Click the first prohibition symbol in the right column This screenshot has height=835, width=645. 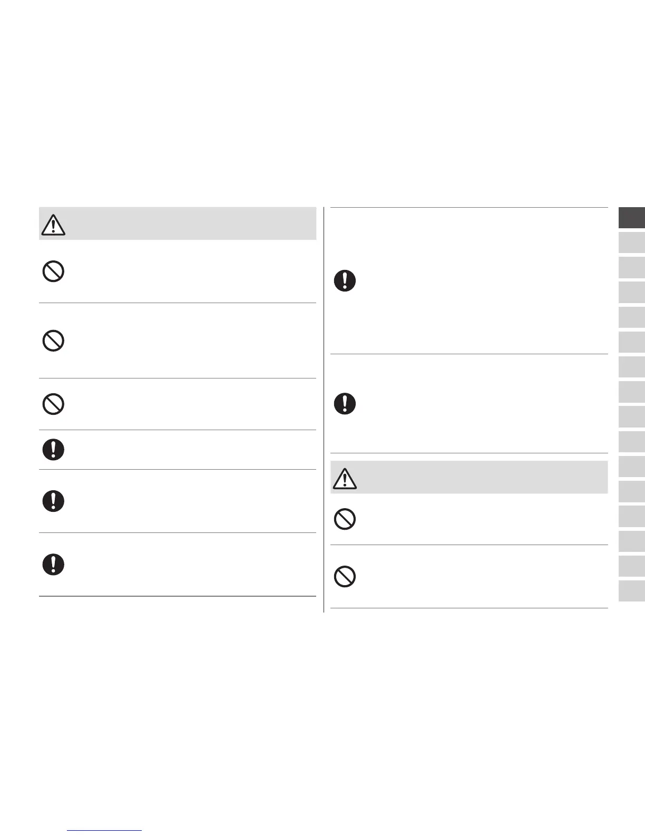pyautogui.click(x=345, y=519)
